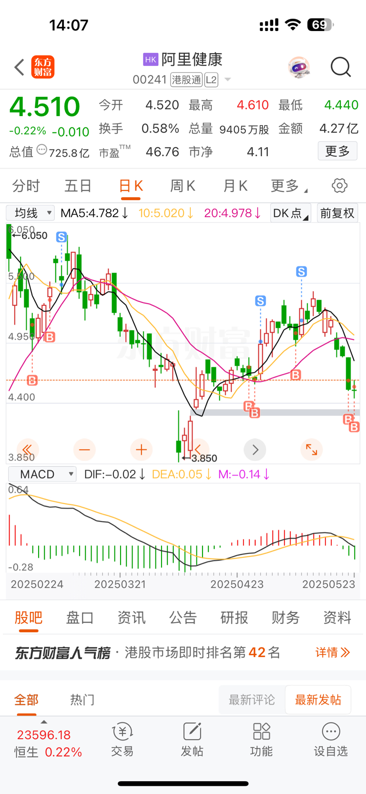Image resolution: width=366 pixels, height=794 pixels.
Task: Switch to 分时 chart tab
Action: click(26, 186)
